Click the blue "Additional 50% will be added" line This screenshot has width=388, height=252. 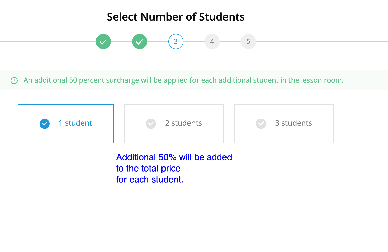pyautogui.click(x=174, y=157)
